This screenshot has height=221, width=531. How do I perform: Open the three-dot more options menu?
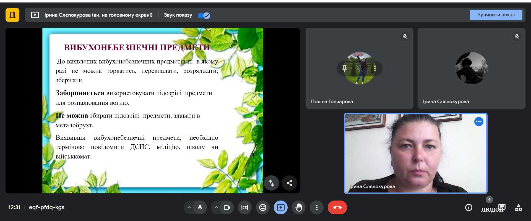click(317, 207)
